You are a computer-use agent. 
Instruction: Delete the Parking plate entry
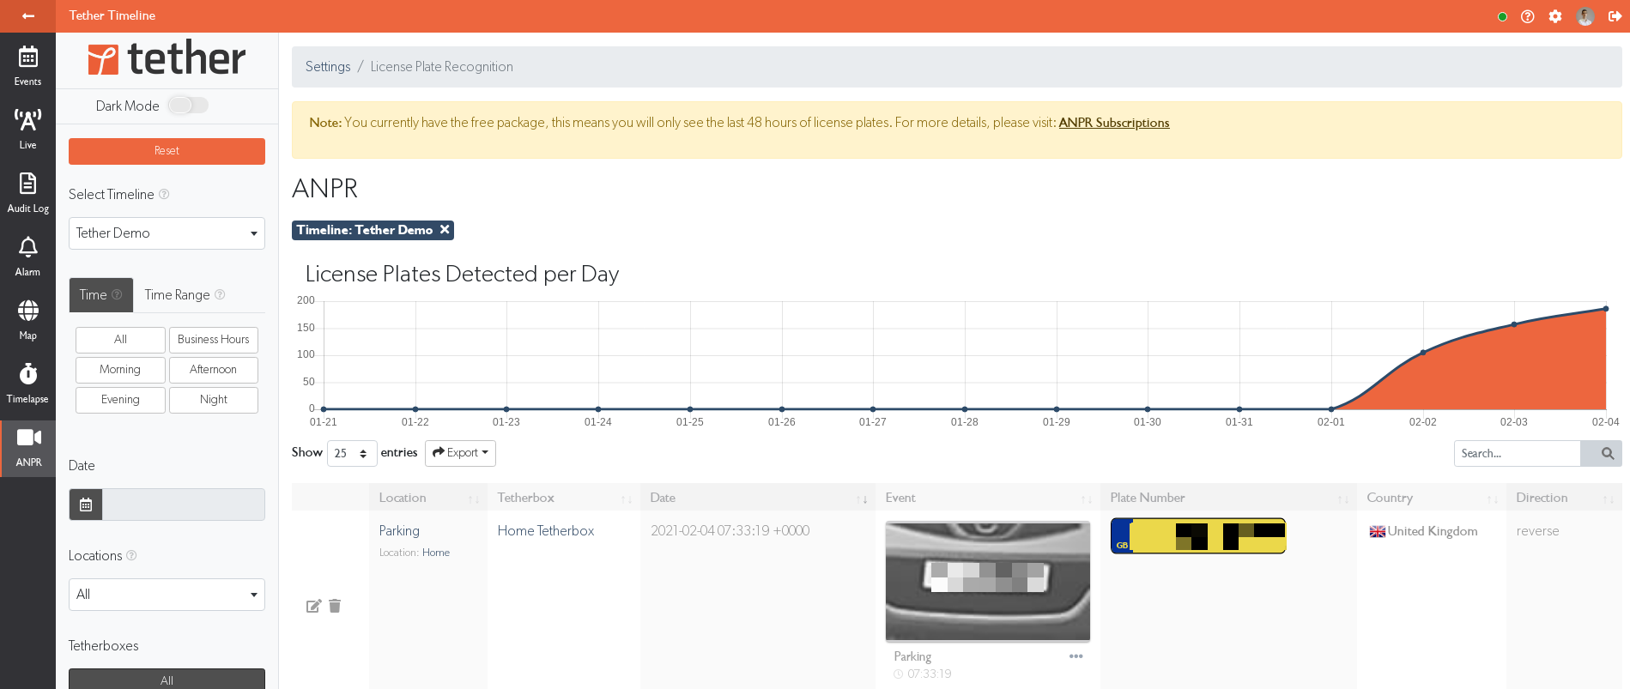(x=335, y=606)
